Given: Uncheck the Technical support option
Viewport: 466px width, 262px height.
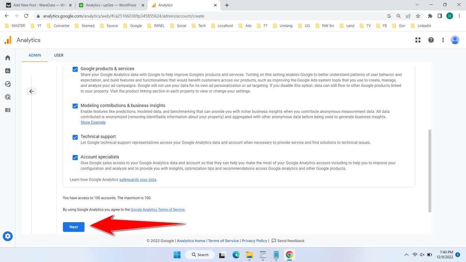Looking at the screenshot, I should pyautogui.click(x=75, y=137).
